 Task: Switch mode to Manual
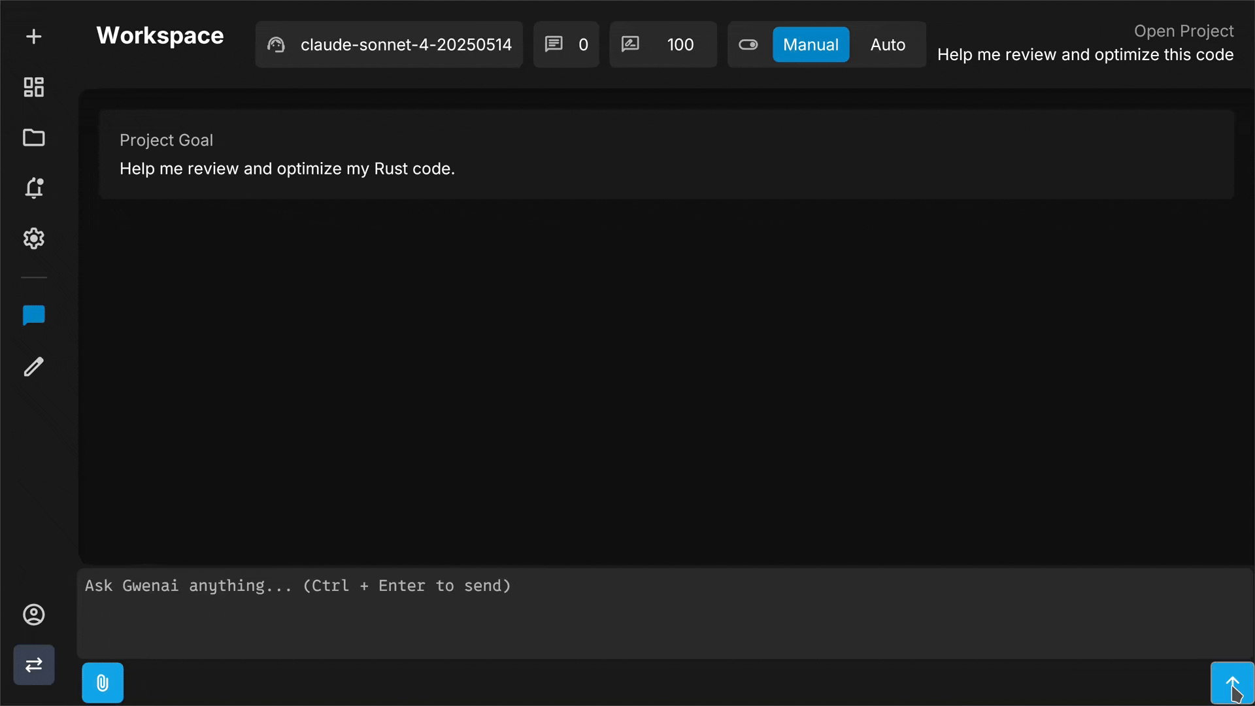[x=811, y=44]
